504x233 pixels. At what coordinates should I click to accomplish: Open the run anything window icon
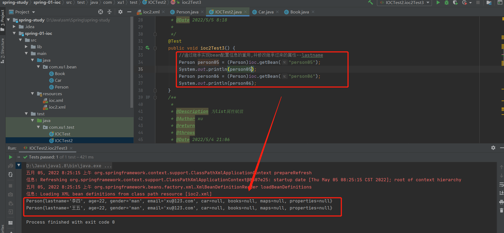(x=500, y=3)
